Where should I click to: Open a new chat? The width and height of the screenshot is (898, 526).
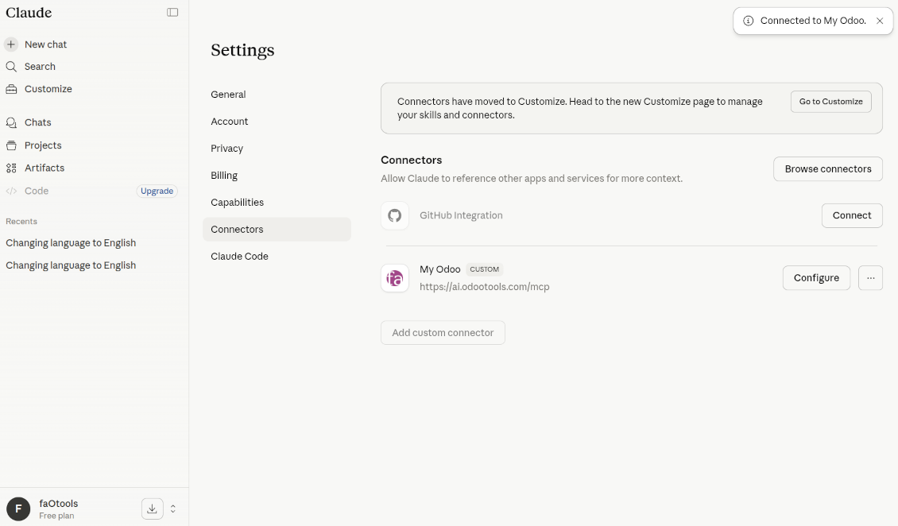coord(45,44)
